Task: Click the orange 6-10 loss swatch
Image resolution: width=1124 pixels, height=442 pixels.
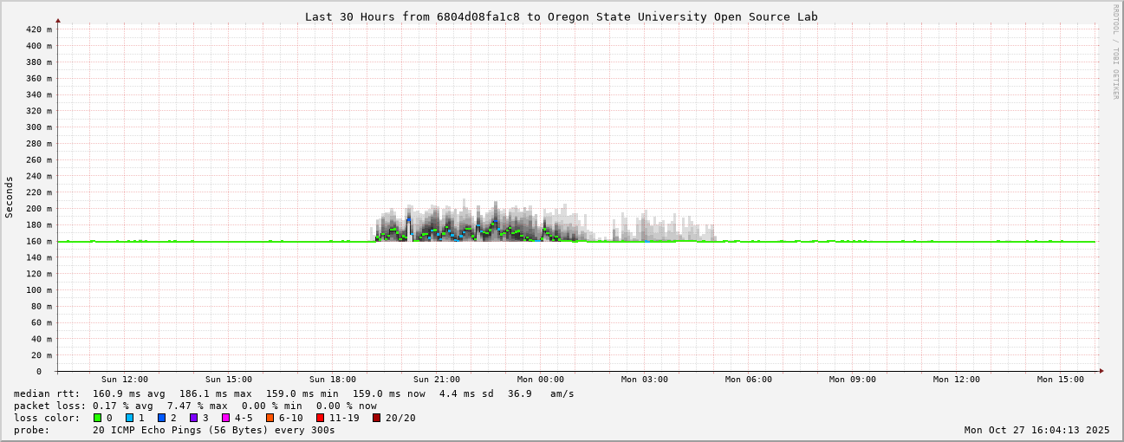Action: pyautogui.click(x=270, y=418)
